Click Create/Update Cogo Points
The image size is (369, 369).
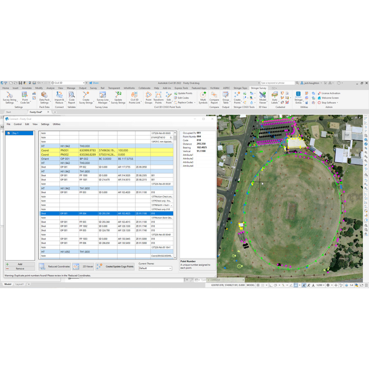pos(115,266)
